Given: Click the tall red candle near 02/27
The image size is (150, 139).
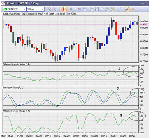Looking at the screenshot, I should 79,51.
